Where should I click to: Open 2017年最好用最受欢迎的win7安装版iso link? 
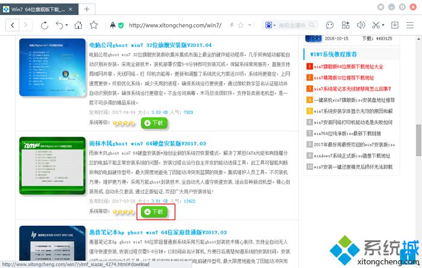pos(354,145)
